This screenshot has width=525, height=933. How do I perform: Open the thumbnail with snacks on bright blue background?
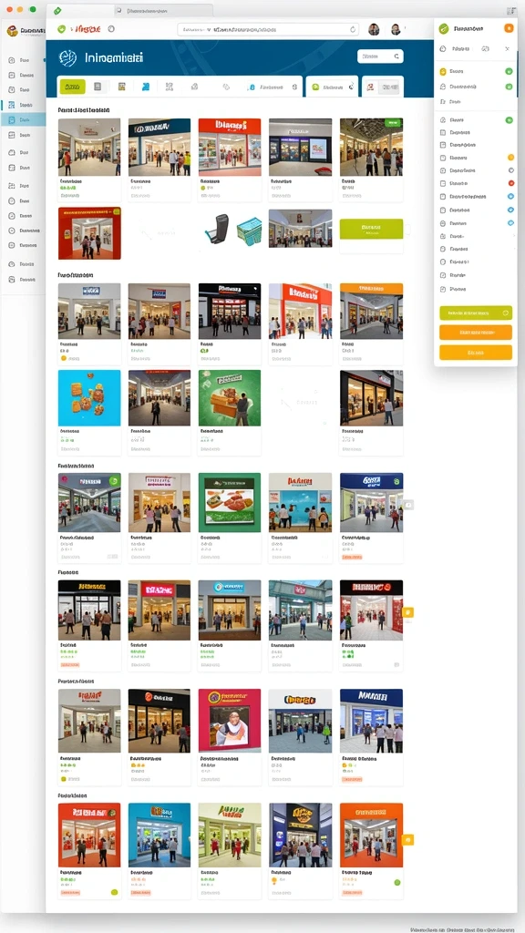[89, 398]
